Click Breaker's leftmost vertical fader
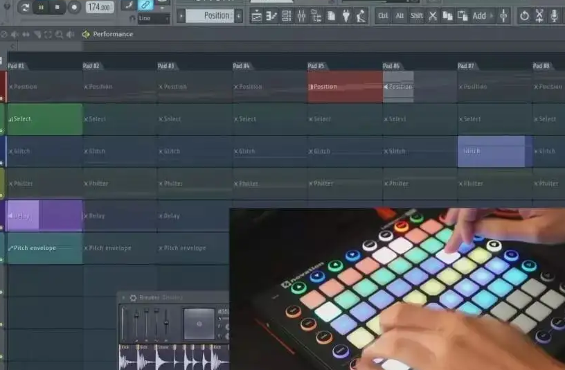The width and height of the screenshot is (565, 370). [124, 323]
